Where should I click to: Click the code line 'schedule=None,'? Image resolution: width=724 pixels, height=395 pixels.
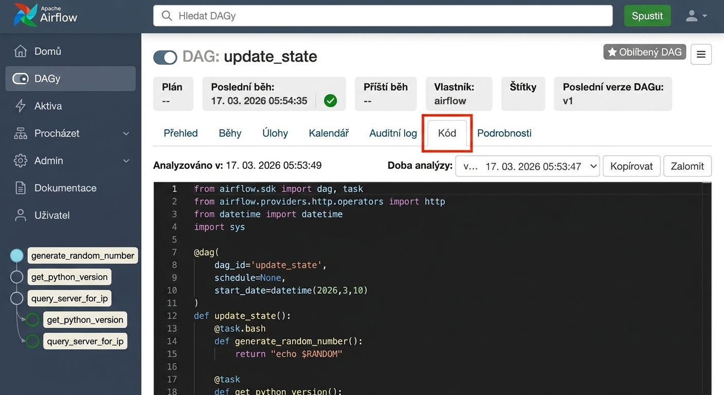[250, 278]
